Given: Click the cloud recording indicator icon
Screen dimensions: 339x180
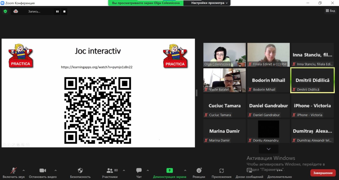Looking at the screenshot, I should pos(16,12).
